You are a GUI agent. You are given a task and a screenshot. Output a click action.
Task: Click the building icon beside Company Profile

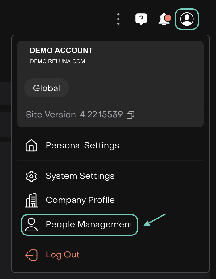tap(31, 200)
